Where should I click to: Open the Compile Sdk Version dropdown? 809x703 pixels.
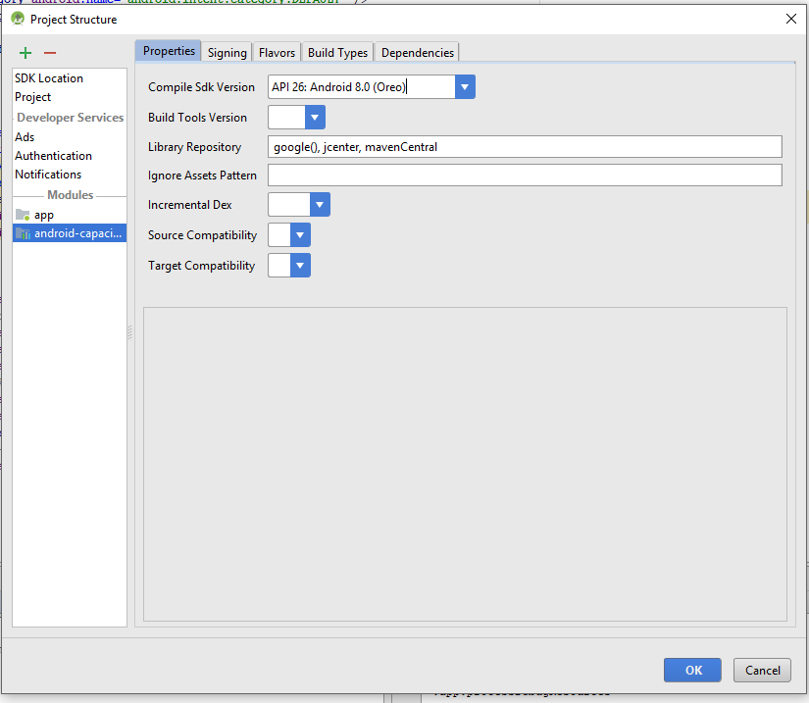tap(464, 86)
